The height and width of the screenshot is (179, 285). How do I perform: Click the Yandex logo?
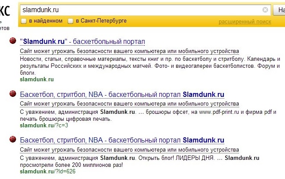tap(5, 11)
